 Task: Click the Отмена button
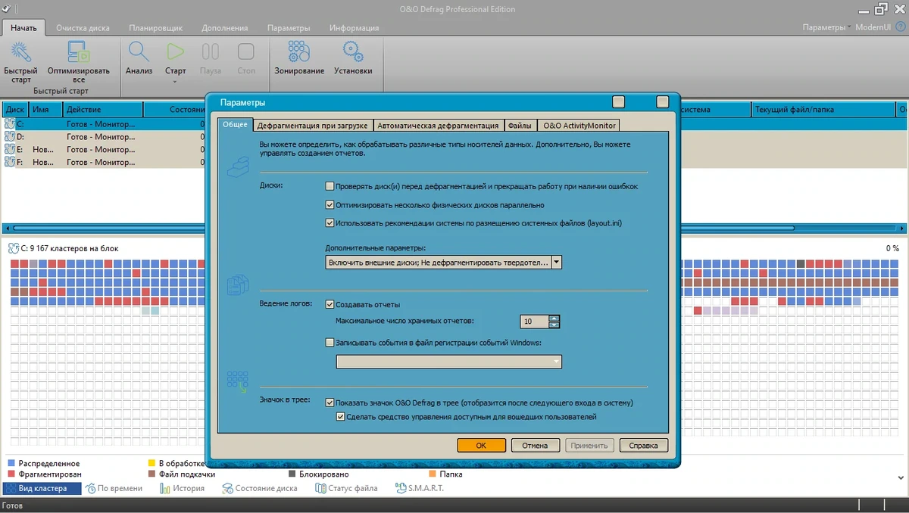535,446
